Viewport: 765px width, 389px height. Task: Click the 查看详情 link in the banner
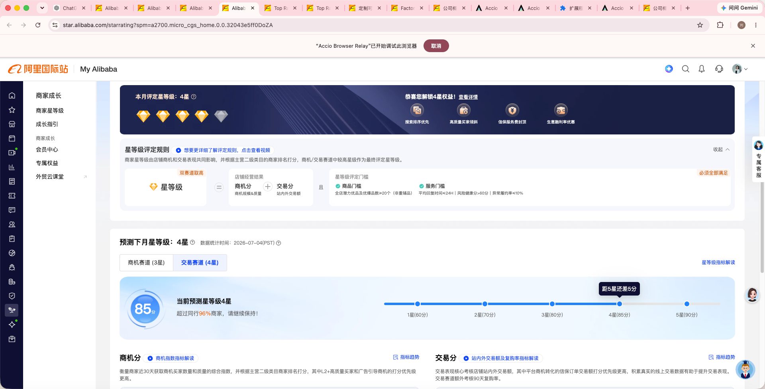468,97
